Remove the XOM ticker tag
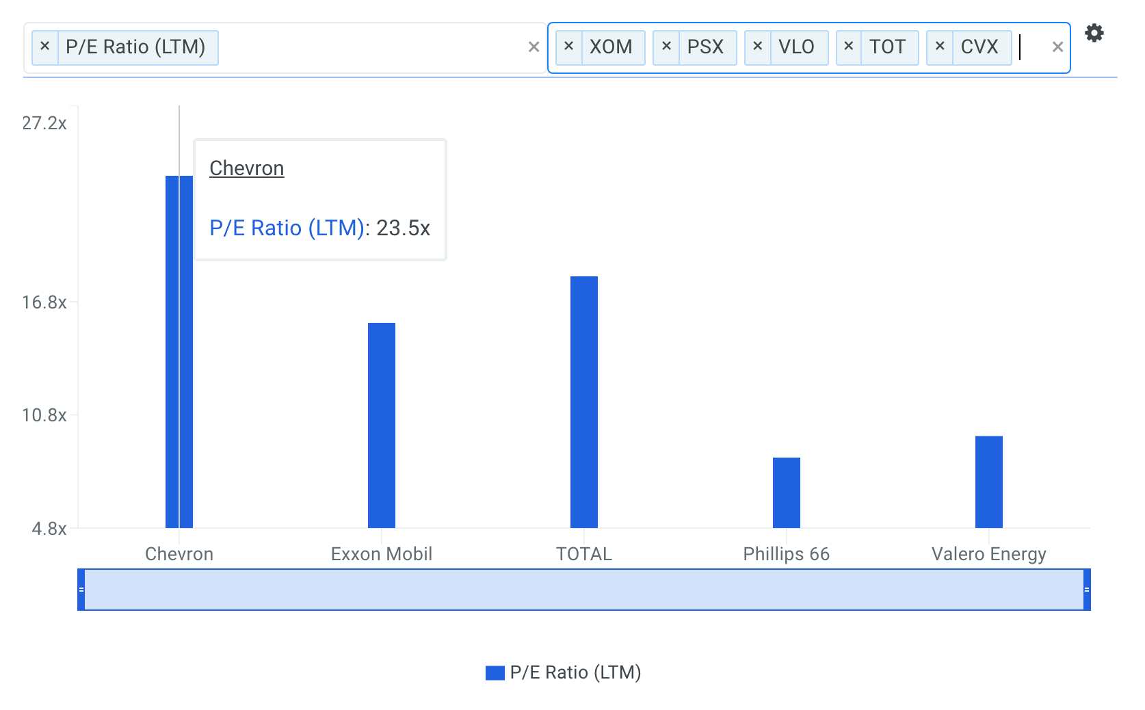 pyautogui.click(x=569, y=47)
